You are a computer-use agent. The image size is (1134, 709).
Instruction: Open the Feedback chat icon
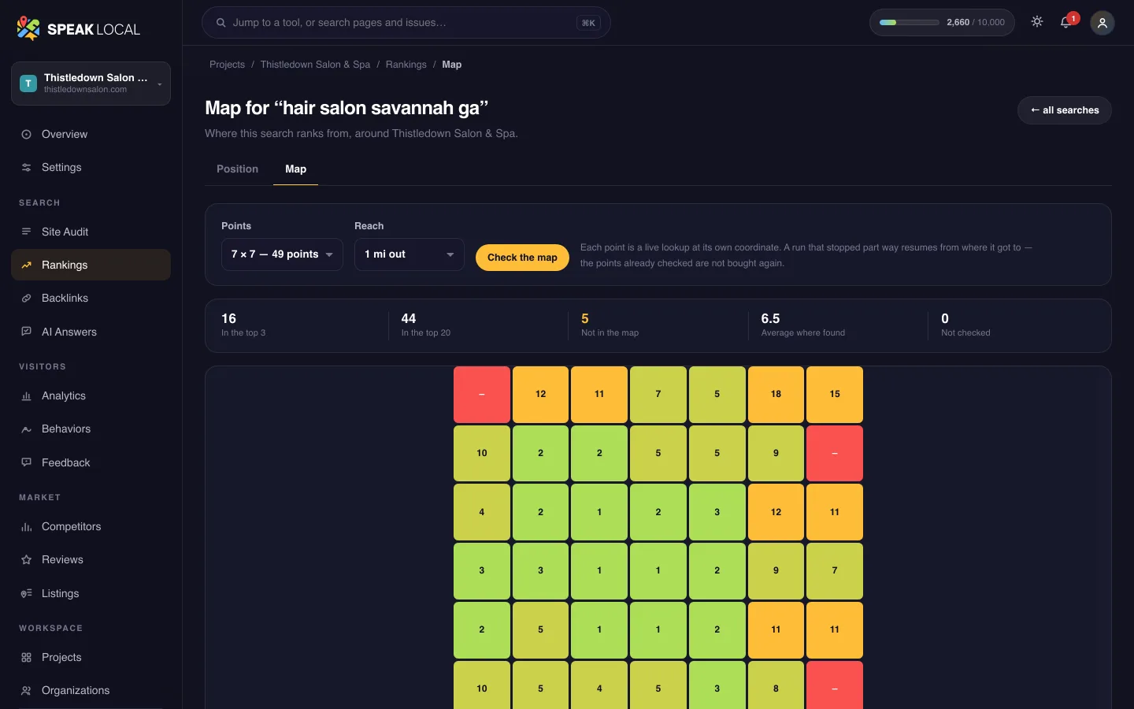coord(26,463)
